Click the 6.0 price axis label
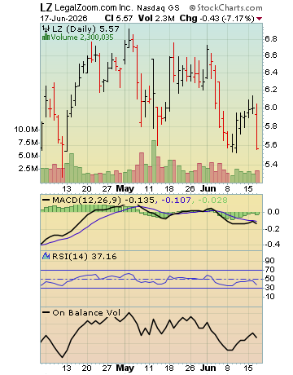 (x=271, y=107)
